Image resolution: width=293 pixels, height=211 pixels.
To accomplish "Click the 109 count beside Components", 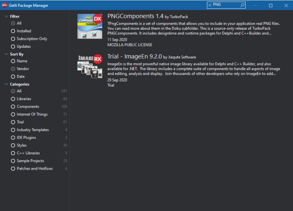I will [x=64, y=106].
